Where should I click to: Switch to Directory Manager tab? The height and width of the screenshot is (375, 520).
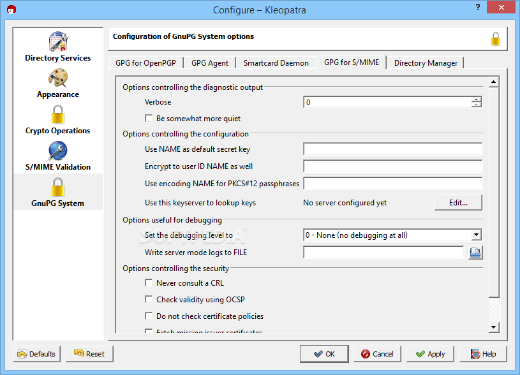[x=426, y=63]
